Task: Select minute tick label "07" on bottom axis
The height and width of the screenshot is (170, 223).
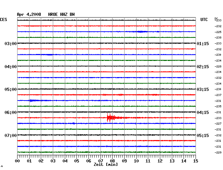Action: (x=101, y=161)
